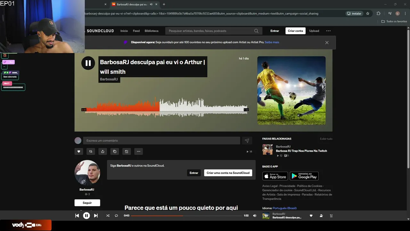Image resolution: width=410 pixels, height=231 pixels.
Task: Open the Google Play badge
Action: click(x=304, y=176)
